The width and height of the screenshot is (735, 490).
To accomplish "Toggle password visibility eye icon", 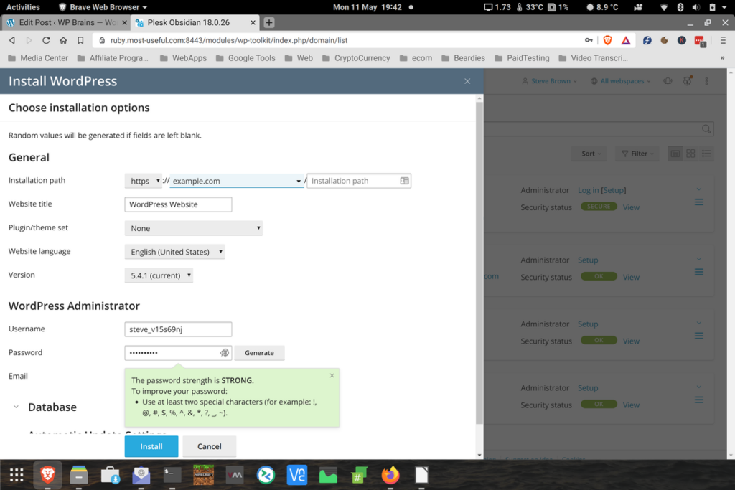I will tap(225, 353).
